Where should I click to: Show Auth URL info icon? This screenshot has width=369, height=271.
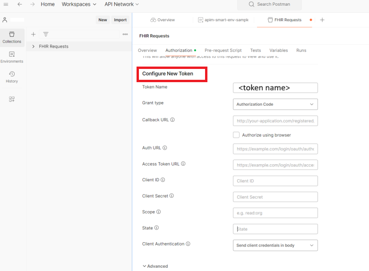(x=165, y=148)
